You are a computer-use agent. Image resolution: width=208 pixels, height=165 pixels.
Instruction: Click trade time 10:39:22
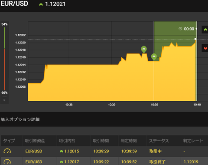click(x=101, y=162)
